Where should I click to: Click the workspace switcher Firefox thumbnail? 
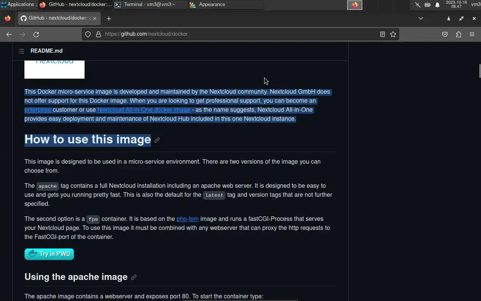tap(355, 5)
